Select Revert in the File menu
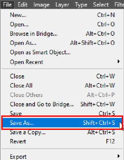124x160 pixels. [62, 141]
